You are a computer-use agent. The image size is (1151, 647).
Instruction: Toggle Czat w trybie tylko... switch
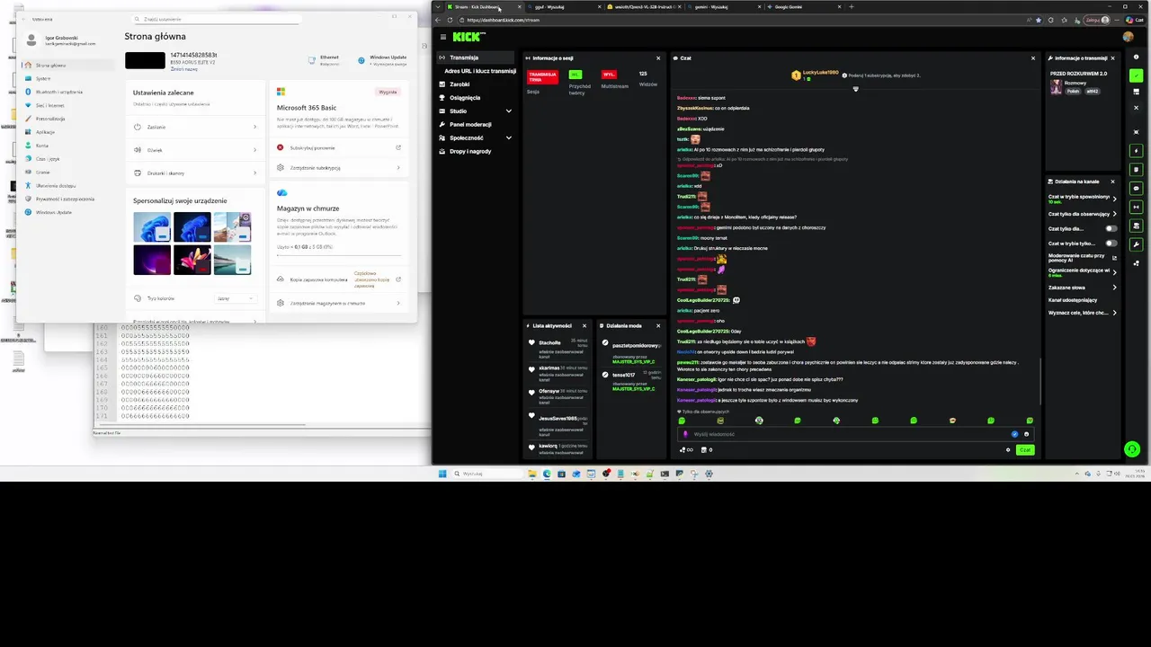tap(1111, 244)
